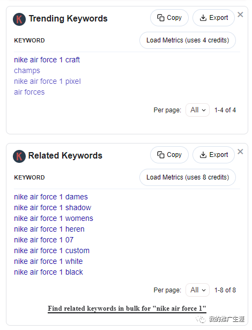The image size is (252, 330).
Task: Close the Related Keywords panel
Action: [x=240, y=152]
